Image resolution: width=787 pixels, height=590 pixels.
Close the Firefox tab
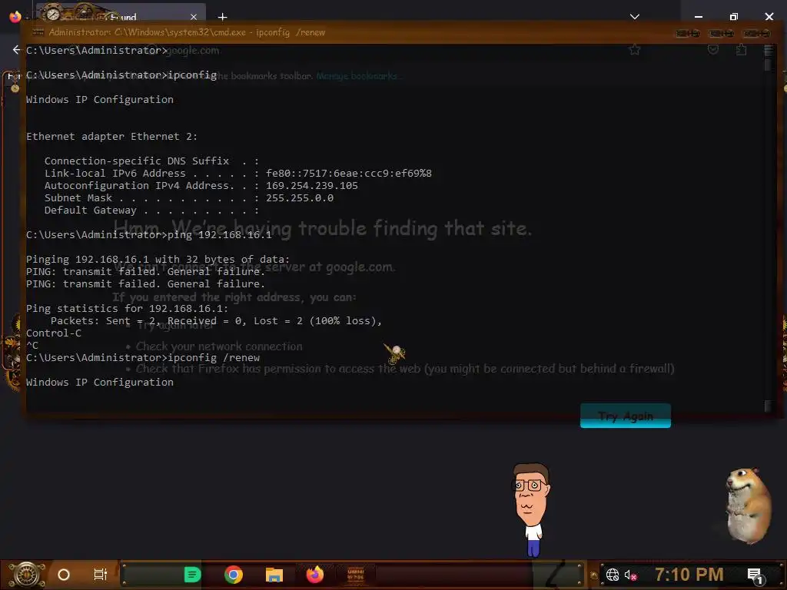tap(194, 17)
